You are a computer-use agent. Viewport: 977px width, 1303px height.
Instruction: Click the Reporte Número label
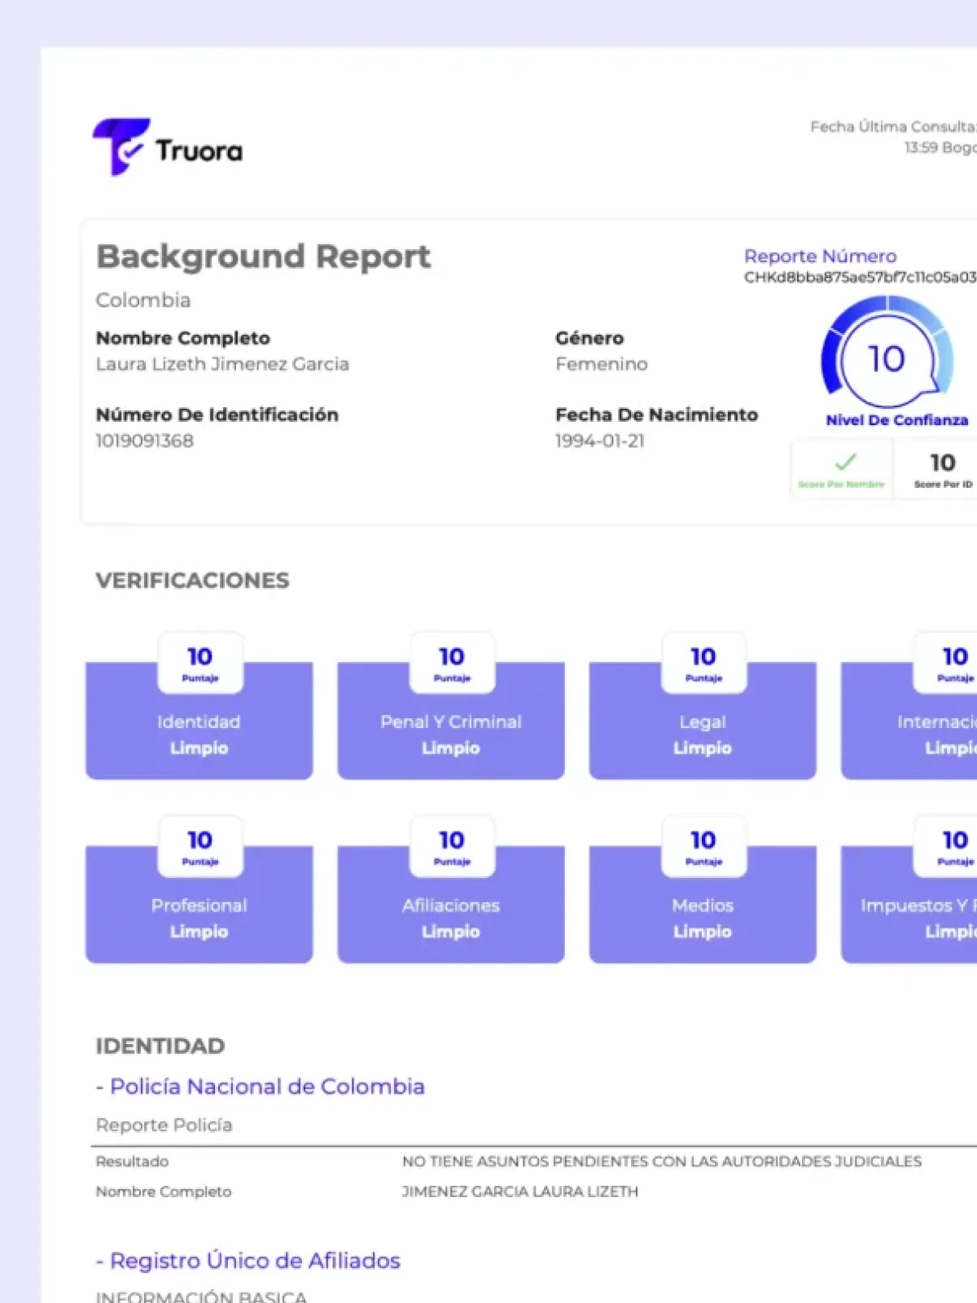[x=820, y=256]
